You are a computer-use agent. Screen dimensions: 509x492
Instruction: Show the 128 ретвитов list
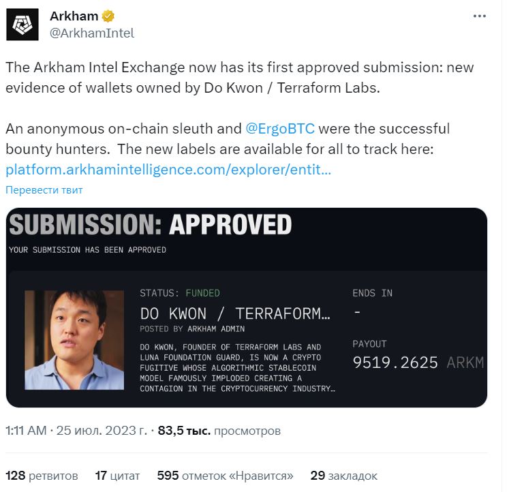(42, 476)
